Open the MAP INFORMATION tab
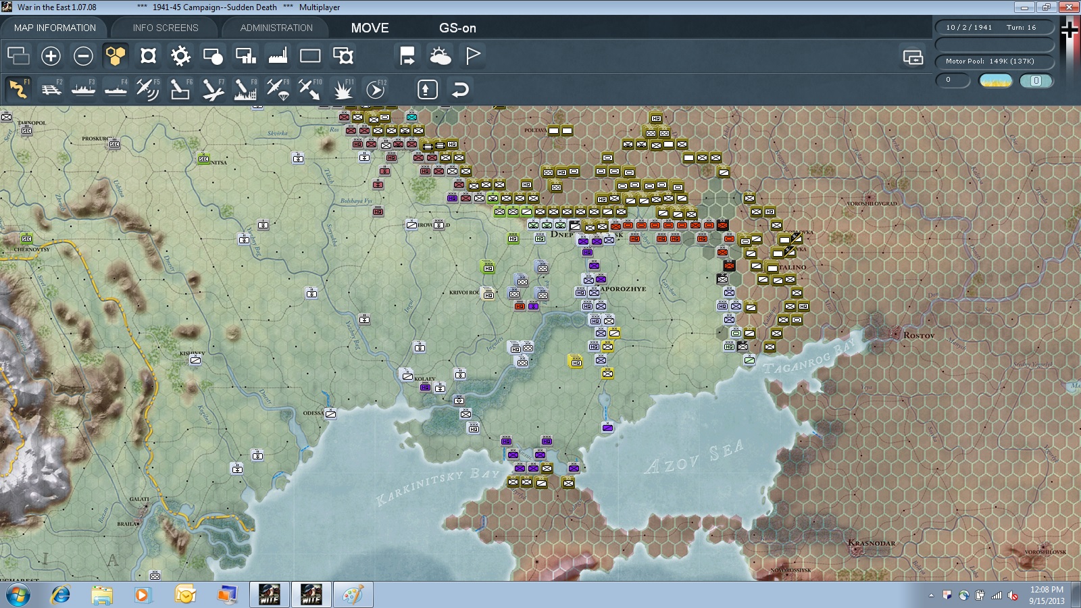The height and width of the screenshot is (608, 1081). click(x=55, y=28)
